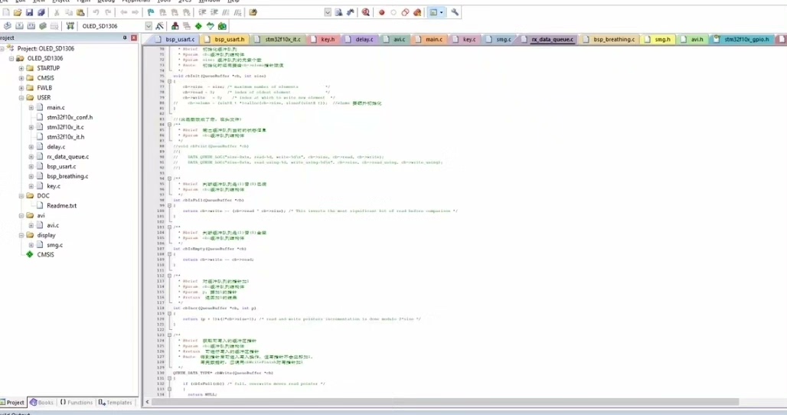
Task: Collapse the DOC folder
Action: 21,196
